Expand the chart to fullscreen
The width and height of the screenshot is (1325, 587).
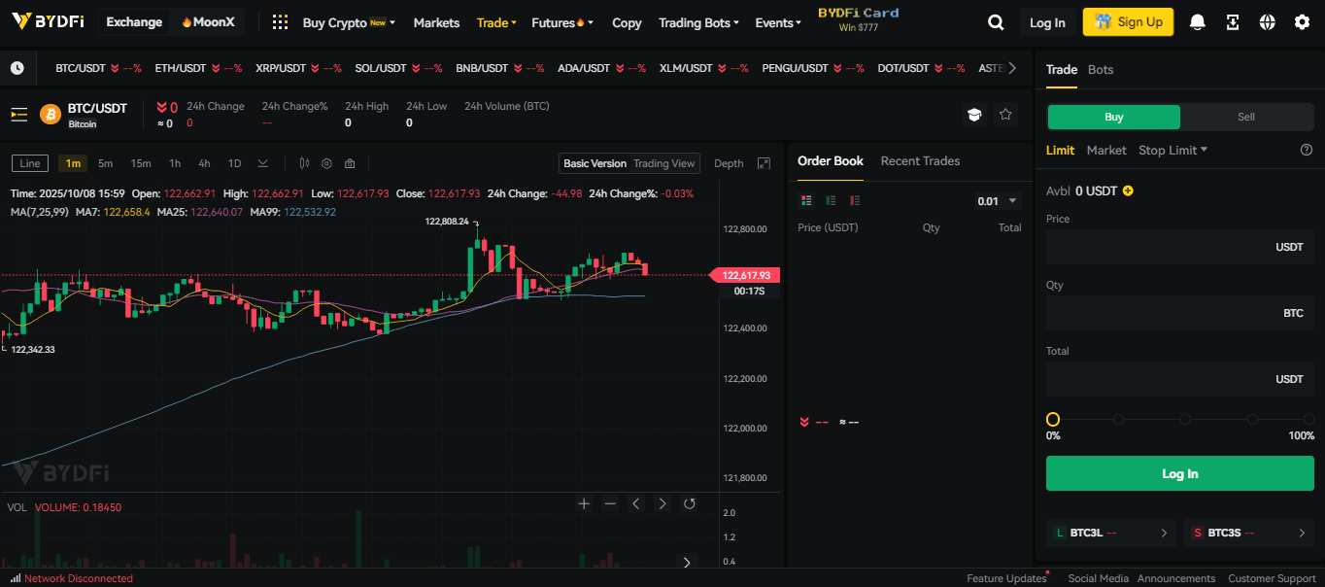pos(764,163)
